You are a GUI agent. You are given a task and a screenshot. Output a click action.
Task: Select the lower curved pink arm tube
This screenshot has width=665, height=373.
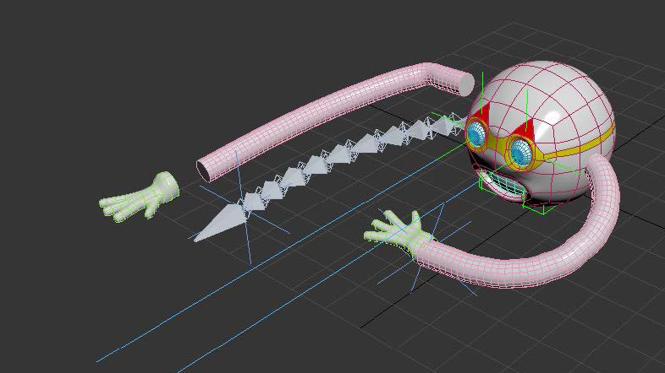[x=541, y=263]
